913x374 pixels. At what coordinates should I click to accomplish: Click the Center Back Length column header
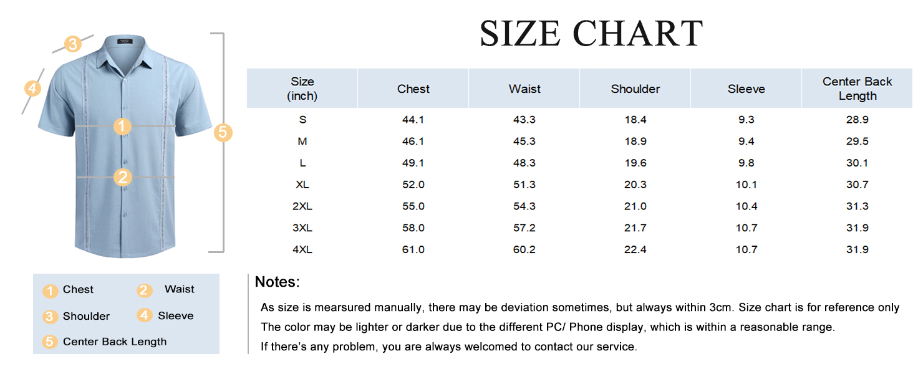tap(857, 89)
